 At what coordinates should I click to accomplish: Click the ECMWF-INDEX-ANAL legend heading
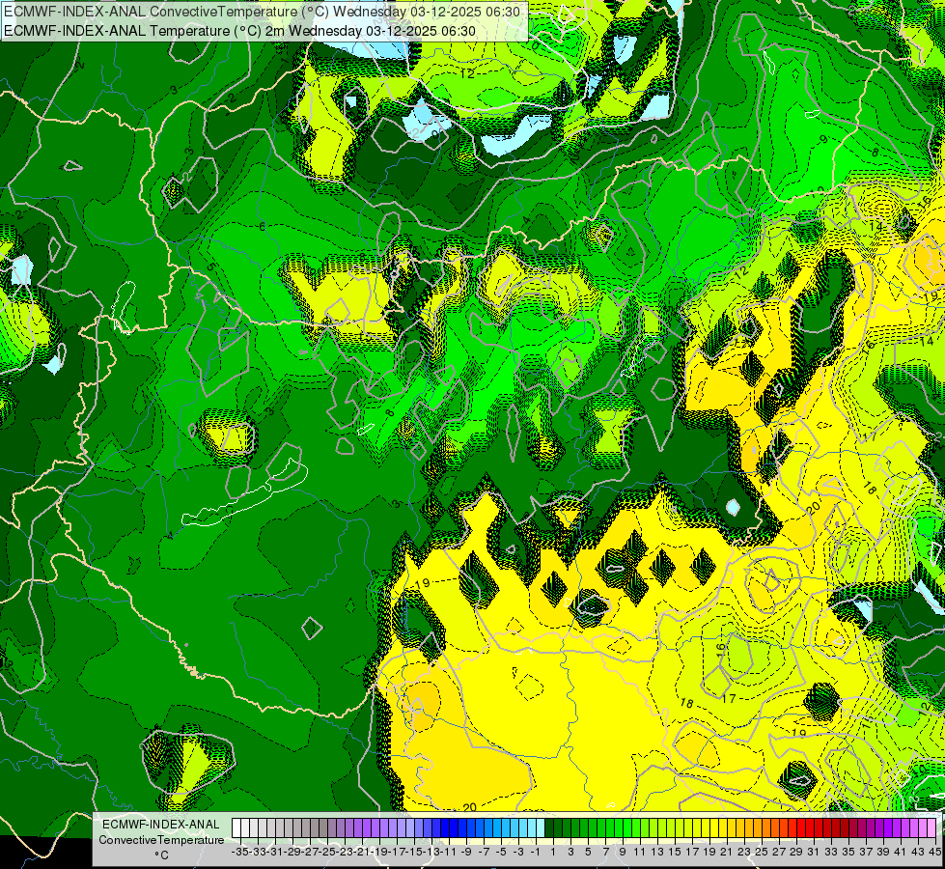tap(161, 825)
